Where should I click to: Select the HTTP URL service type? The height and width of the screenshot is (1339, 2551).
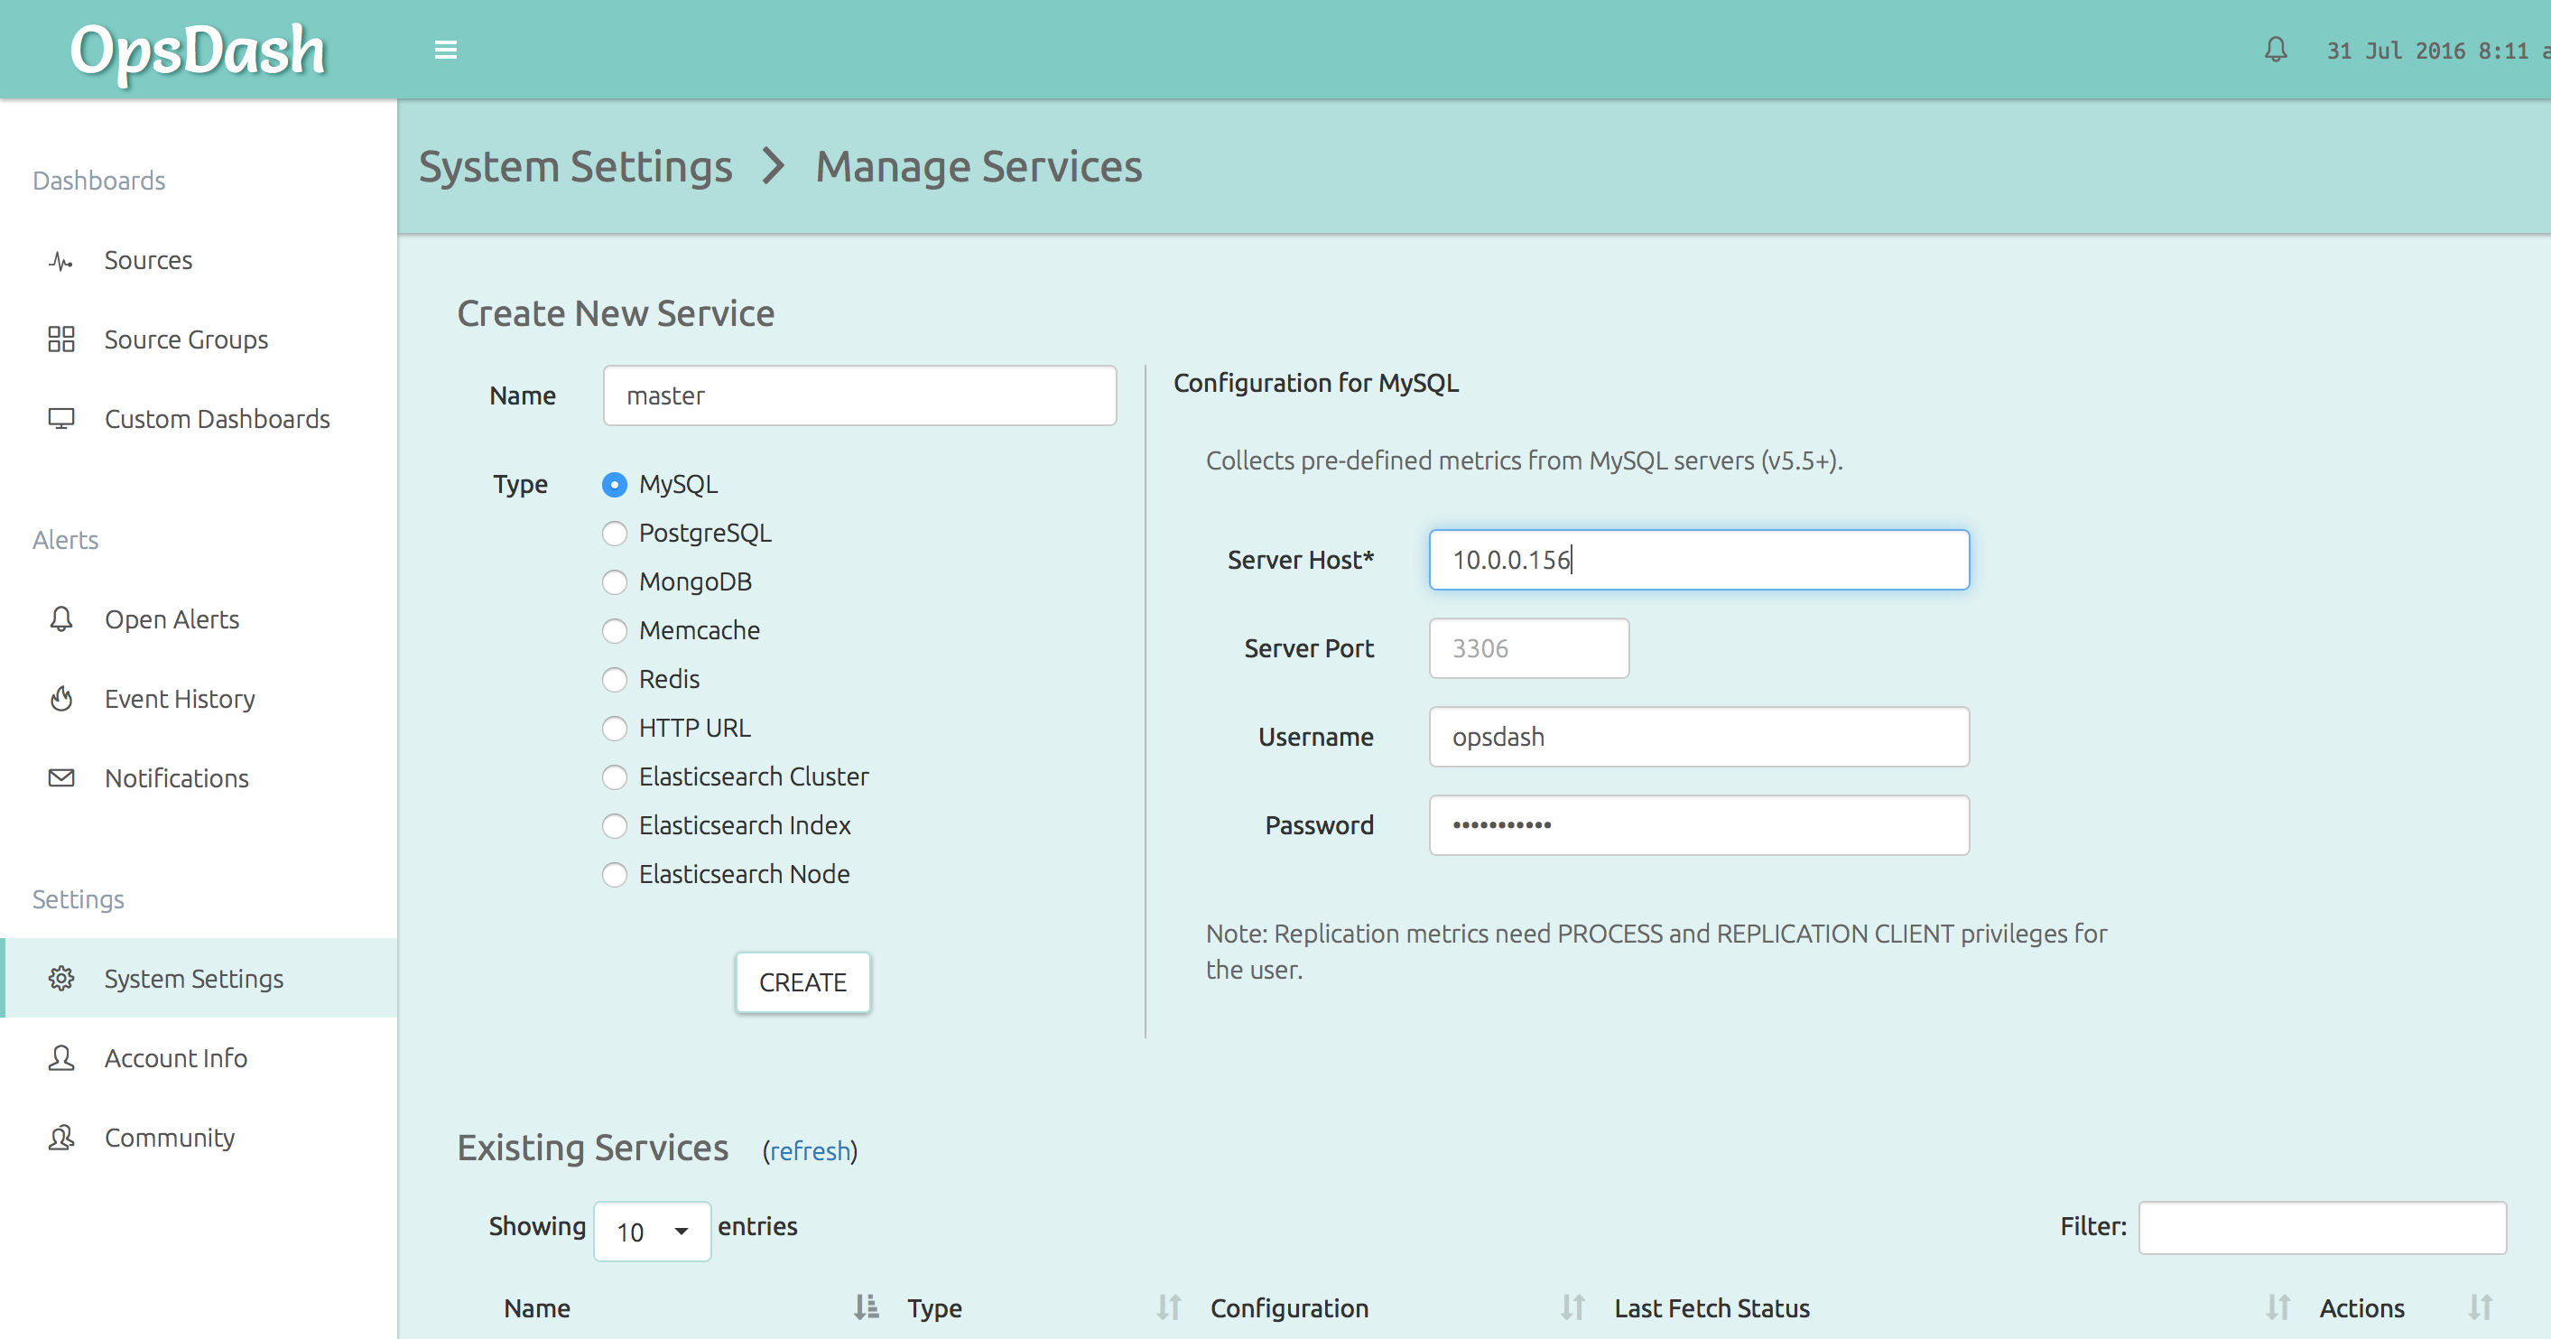[615, 729]
